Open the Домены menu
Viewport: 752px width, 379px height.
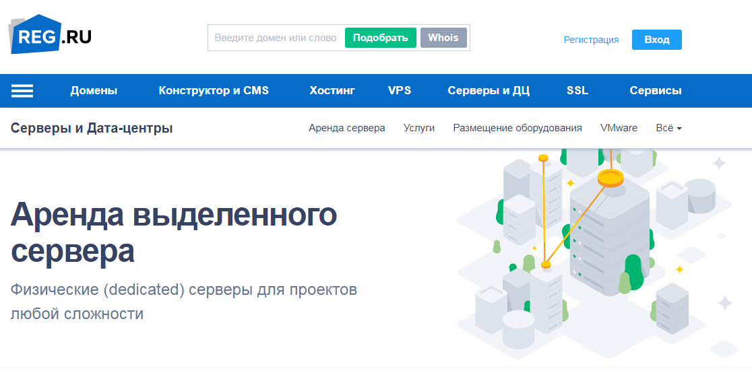click(x=94, y=91)
